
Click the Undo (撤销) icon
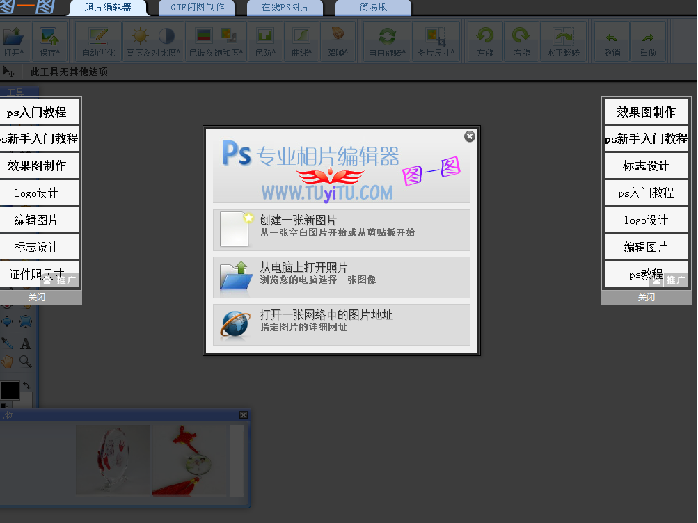[x=612, y=41]
